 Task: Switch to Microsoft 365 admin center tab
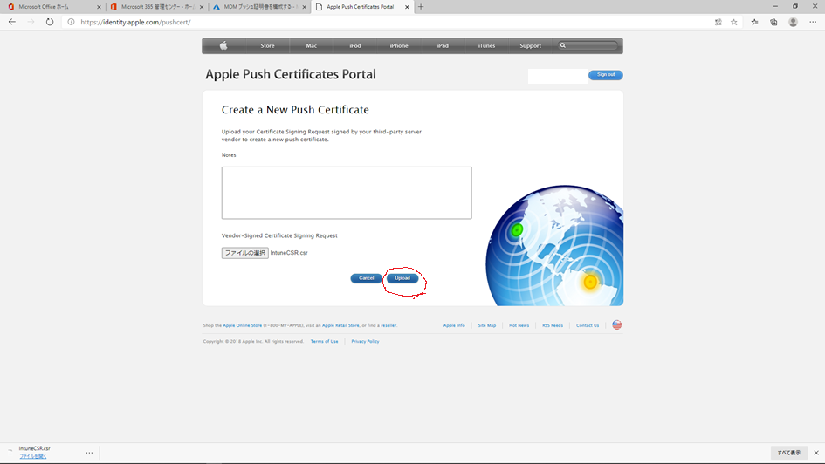(x=157, y=7)
